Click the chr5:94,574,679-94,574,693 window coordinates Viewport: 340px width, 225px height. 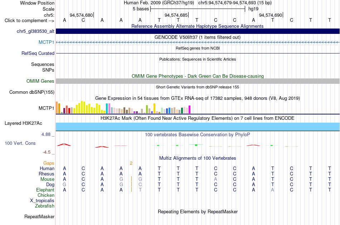pyautogui.click(x=235, y=3)
